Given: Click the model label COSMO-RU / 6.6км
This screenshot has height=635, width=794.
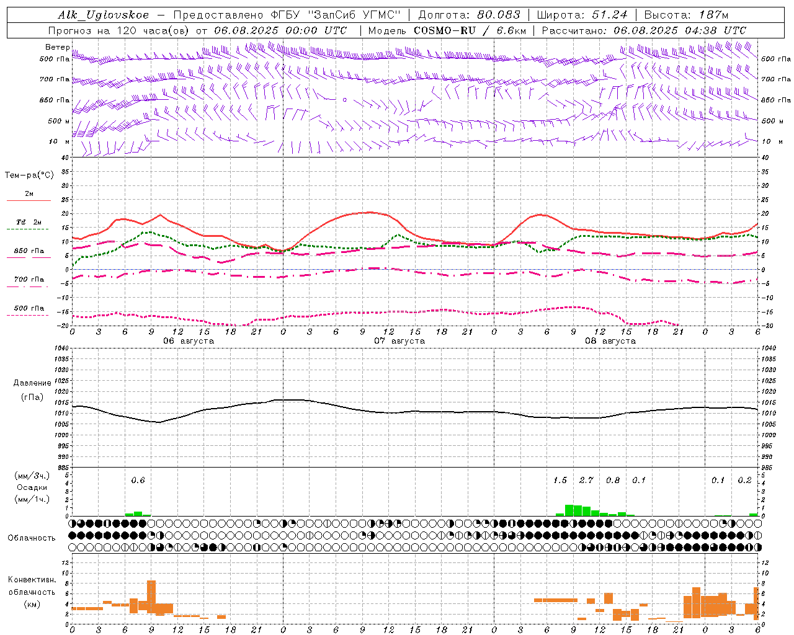Looking at the screenshot, I should [470, 30].
